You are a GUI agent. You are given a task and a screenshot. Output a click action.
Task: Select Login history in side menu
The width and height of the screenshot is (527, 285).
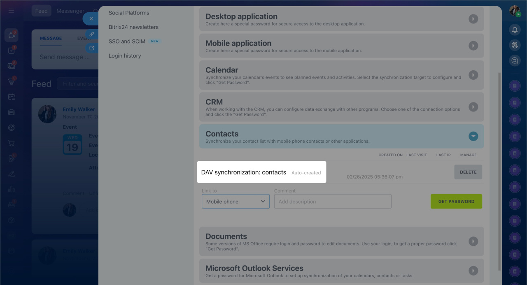click(x=125, y=56)
